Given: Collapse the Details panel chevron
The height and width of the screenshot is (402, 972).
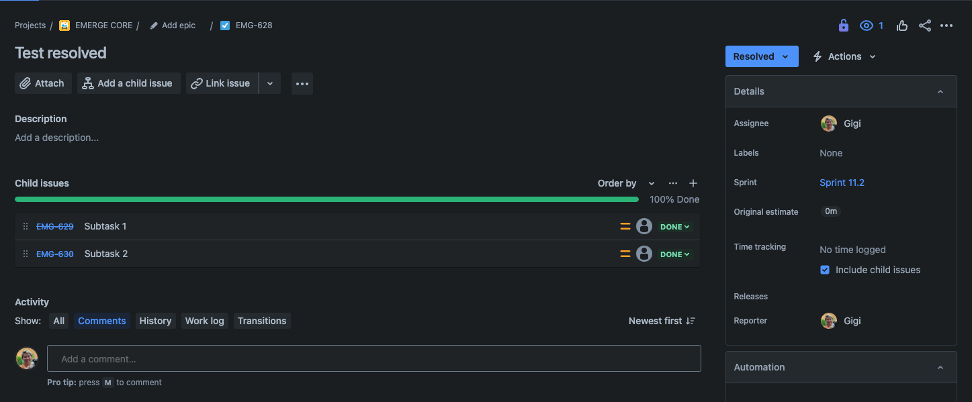Looking at the screenshot, I should click(940, 91).
